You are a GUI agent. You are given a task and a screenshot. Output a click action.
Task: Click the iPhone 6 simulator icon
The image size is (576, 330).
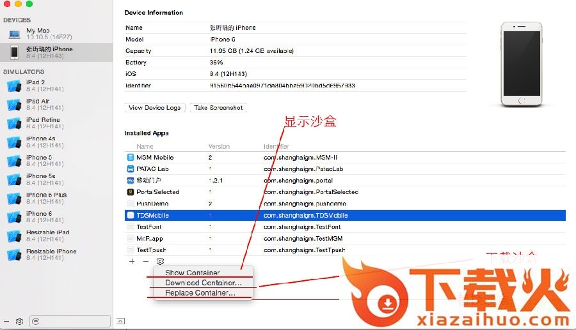(x=14, y=217)
